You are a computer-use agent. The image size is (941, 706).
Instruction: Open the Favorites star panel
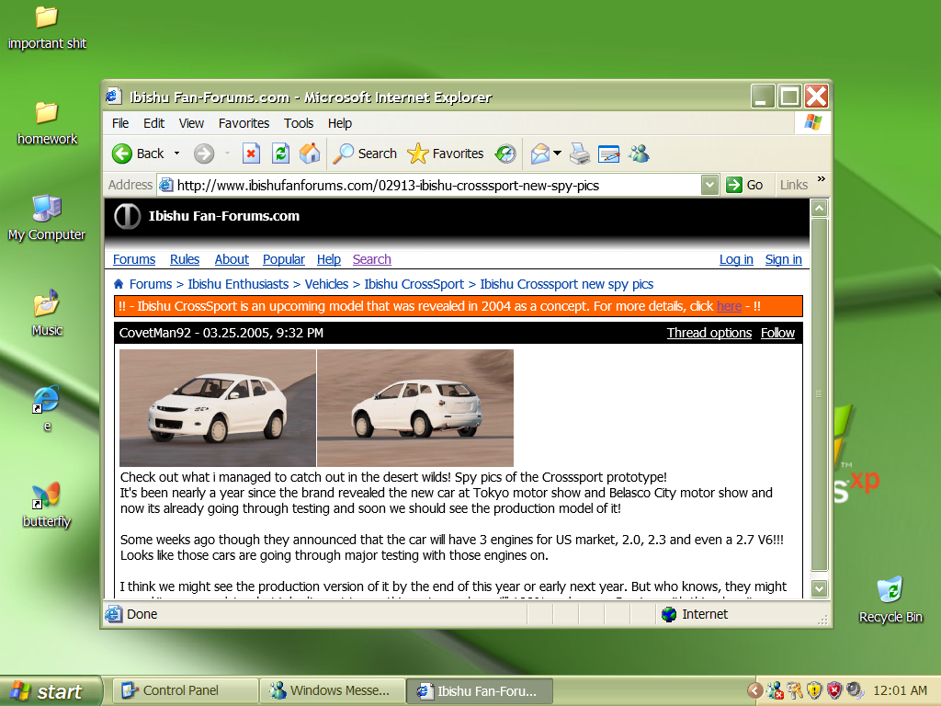tap(446, 154)
